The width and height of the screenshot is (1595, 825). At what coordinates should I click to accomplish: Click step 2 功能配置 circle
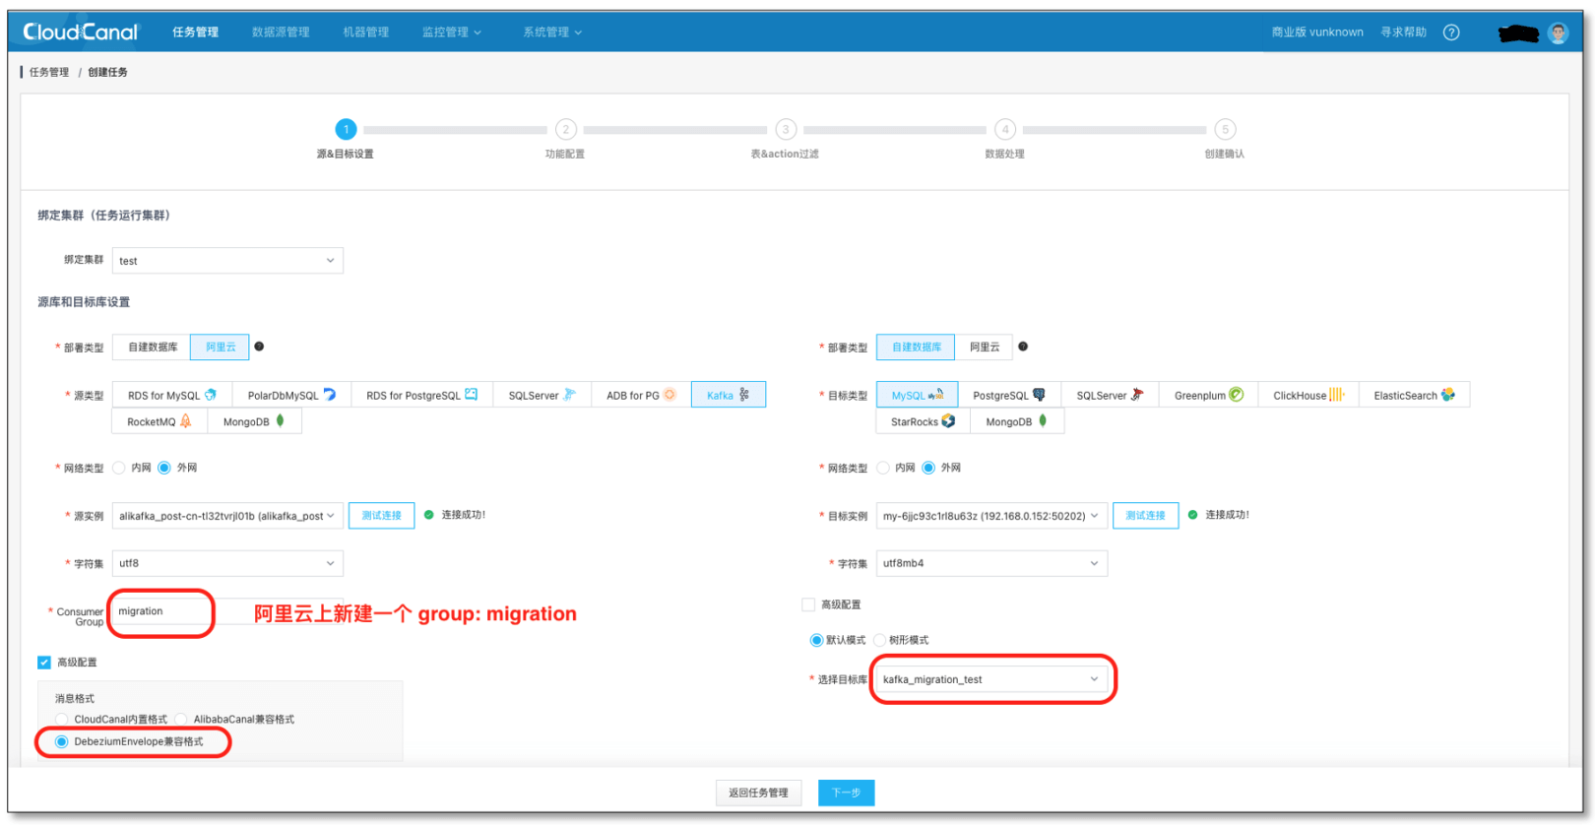[565, 129]
